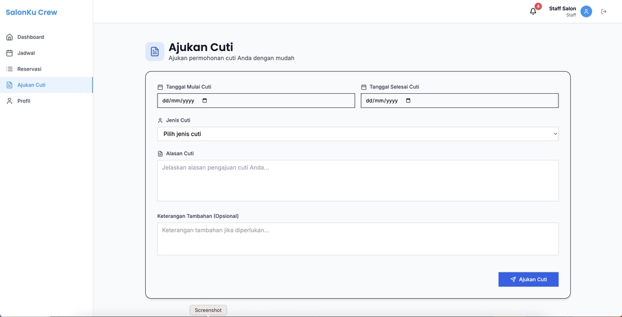This screenshot has width=622, height=317.
Task: Click the SalonKu Crew logo link
Action: point(31,12)
